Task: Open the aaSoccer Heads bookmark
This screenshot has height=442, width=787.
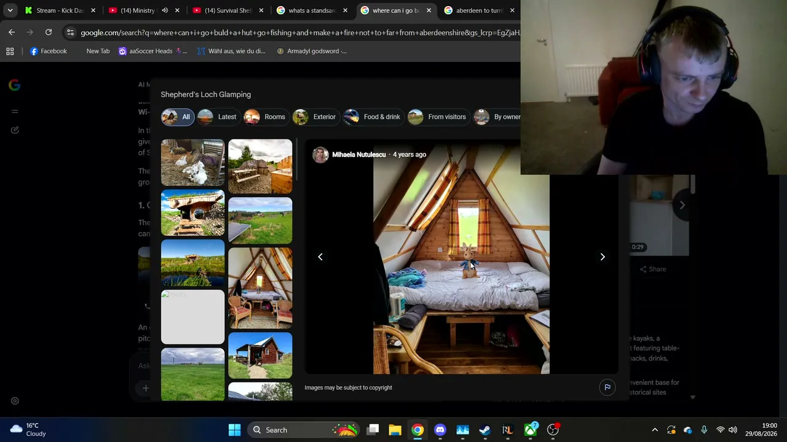Action: (x=152, y=51)
